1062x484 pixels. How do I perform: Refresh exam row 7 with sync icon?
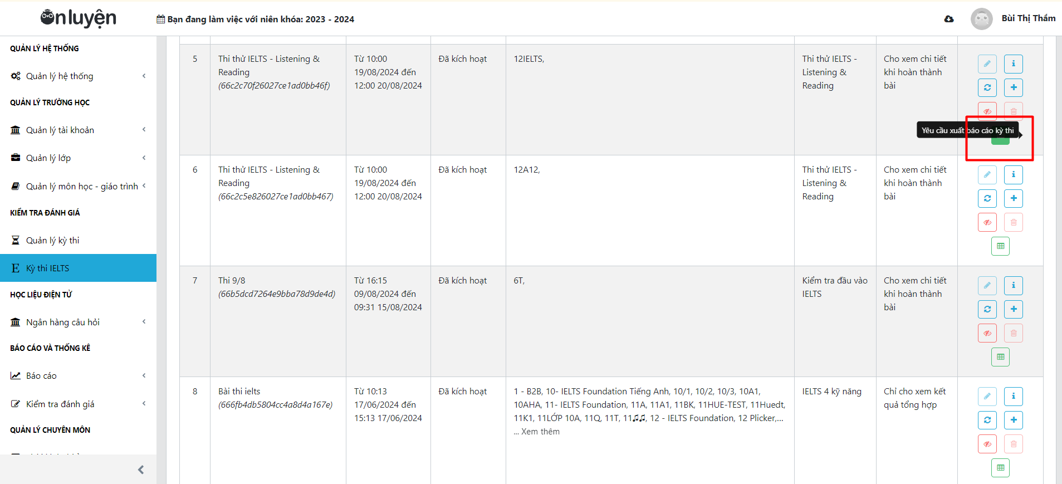[x=987, y=309]
